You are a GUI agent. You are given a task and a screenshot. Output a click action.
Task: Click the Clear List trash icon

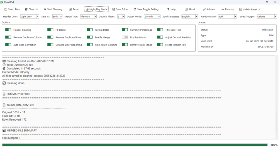click(x=26, y=9)
